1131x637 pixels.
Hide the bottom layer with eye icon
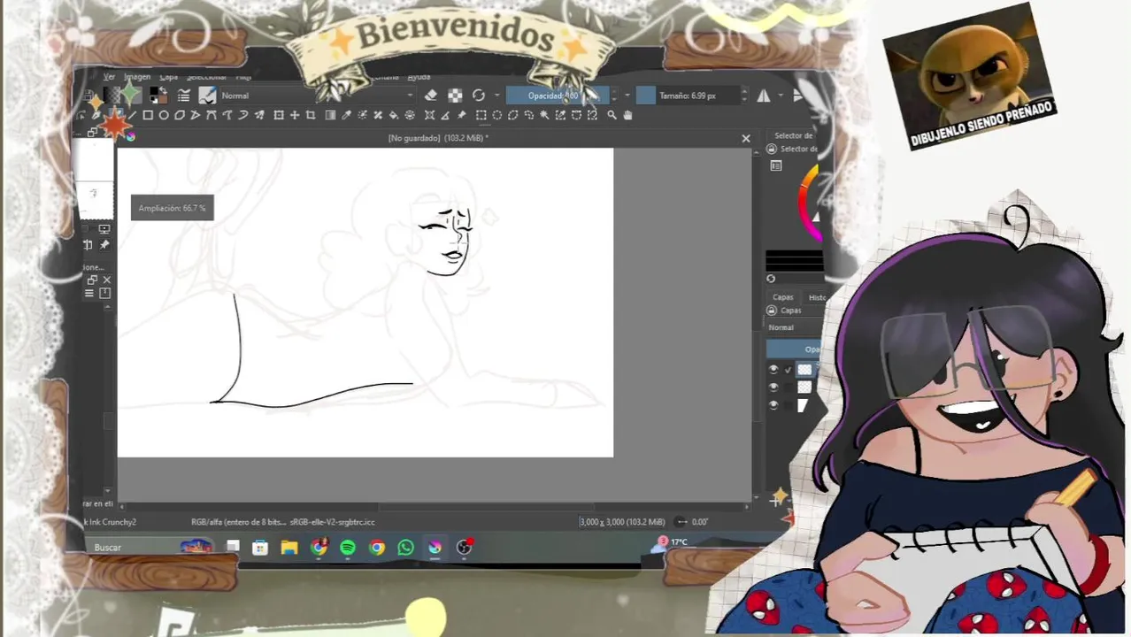773,405
